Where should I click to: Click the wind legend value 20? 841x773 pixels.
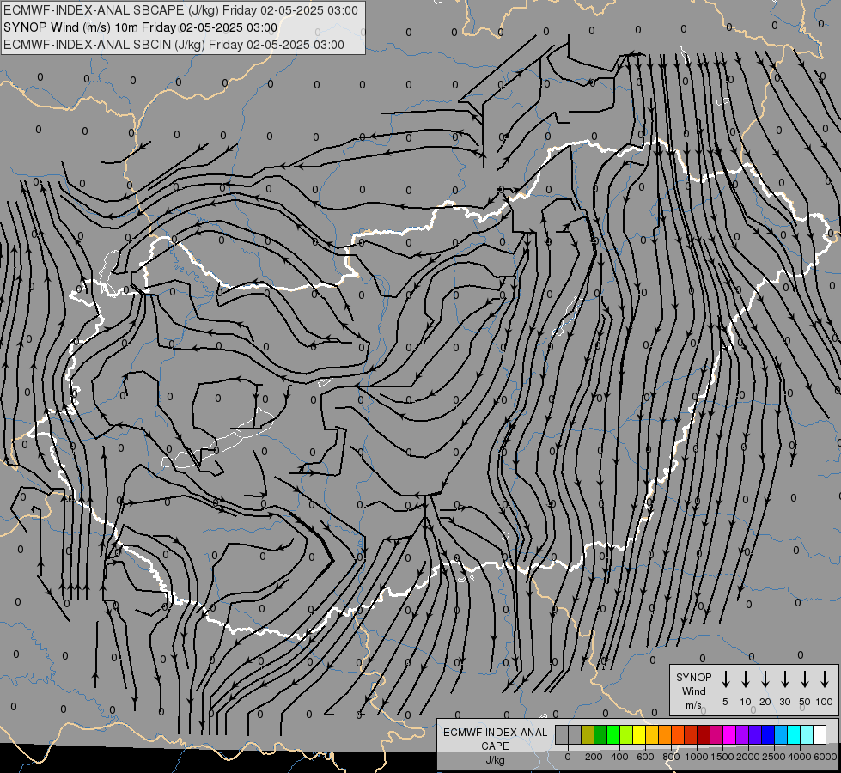point(765,702)
